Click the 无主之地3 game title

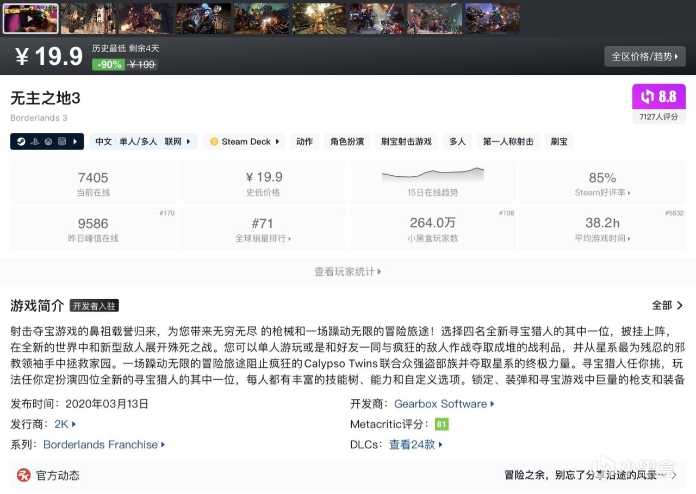46,98
